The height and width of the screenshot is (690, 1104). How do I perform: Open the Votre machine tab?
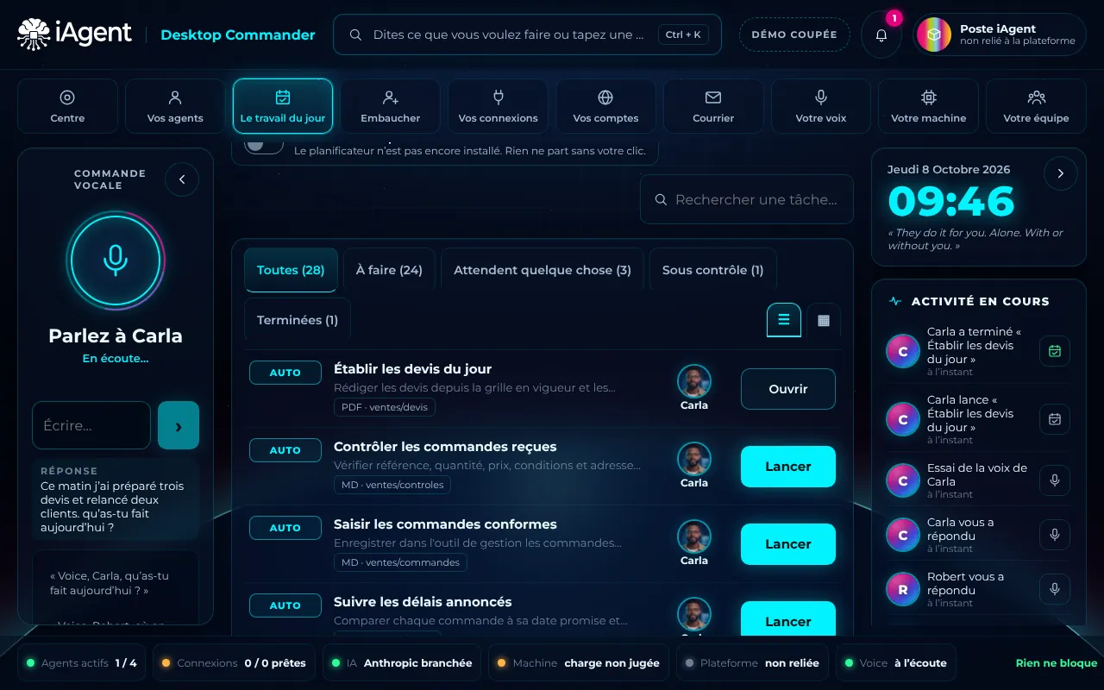click(928, 106)
